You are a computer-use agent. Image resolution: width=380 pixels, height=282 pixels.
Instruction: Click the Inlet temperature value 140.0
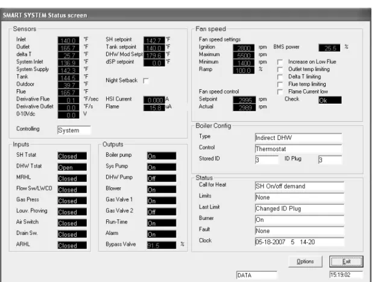click(x=68, y=40)
